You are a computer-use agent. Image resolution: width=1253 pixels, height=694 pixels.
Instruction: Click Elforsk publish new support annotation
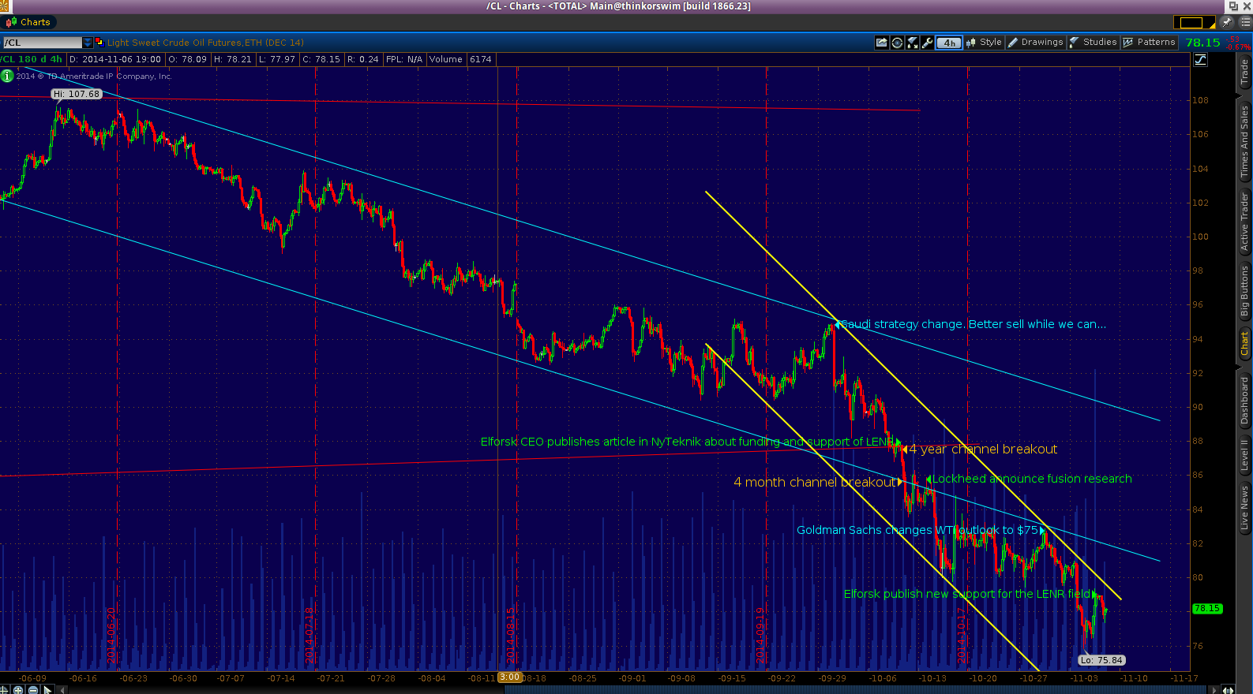pyautogui.click(x=967, y=594)
